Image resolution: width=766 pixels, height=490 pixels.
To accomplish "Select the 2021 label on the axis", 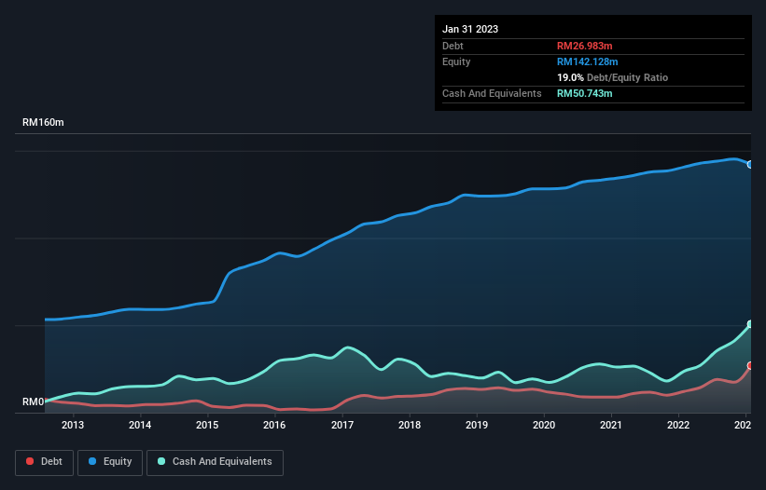I will tap(611, 425).
